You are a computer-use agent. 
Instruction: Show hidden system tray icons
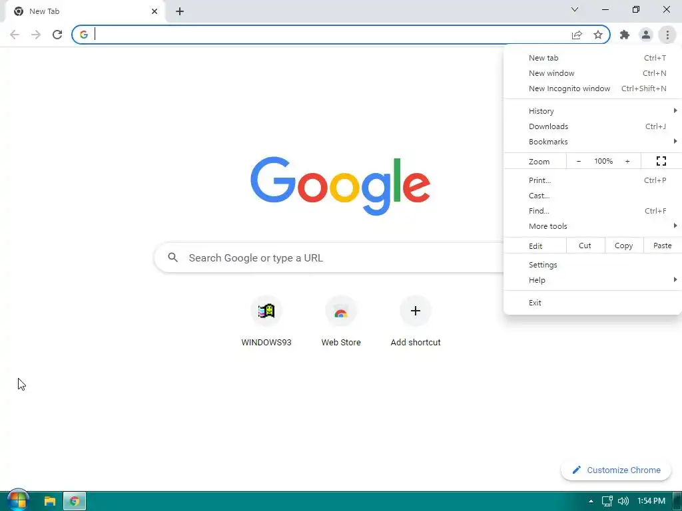click(x=591, y=502)
